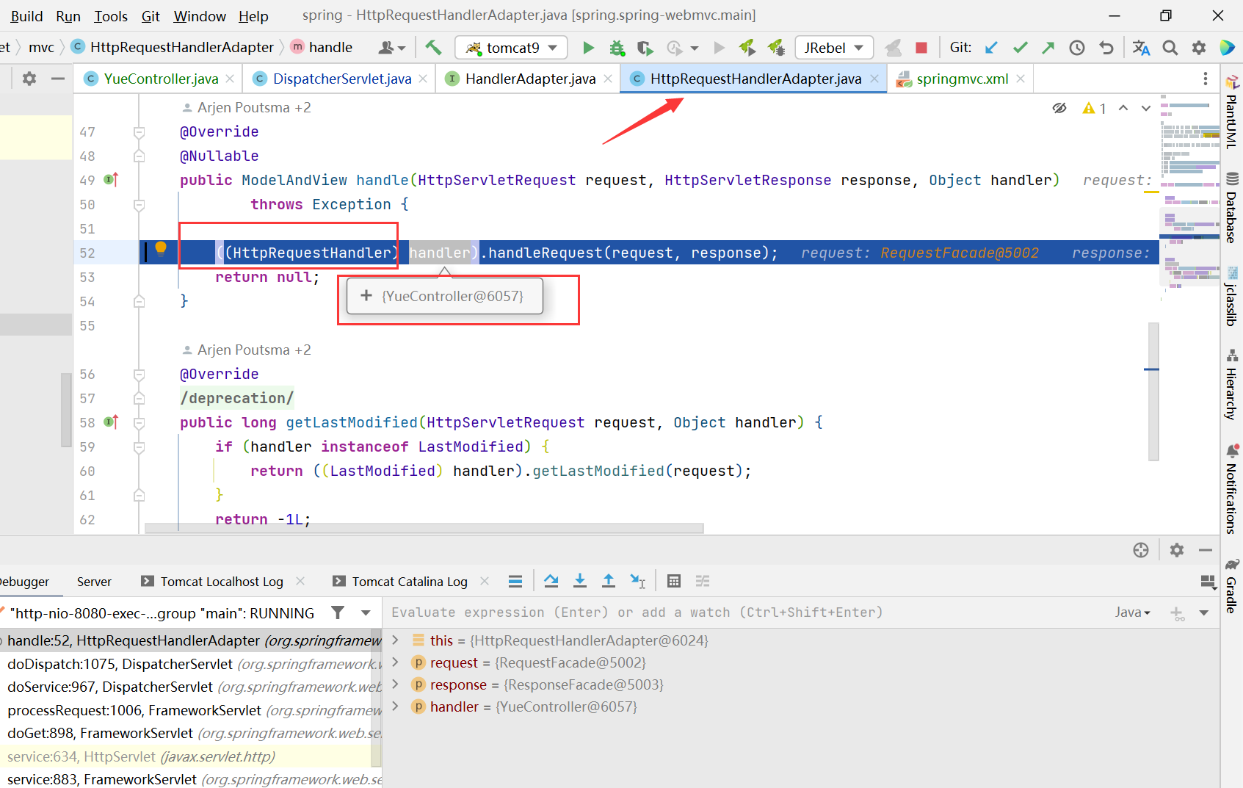Open the Help menu
Viewport: 1243px width, 788px height.
[x=253, y=16]
